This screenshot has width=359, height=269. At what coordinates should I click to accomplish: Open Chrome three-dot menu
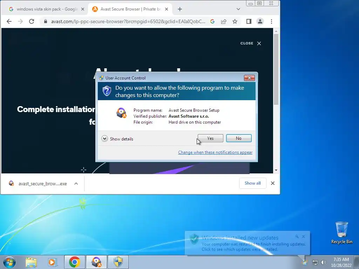coord(272,21)
